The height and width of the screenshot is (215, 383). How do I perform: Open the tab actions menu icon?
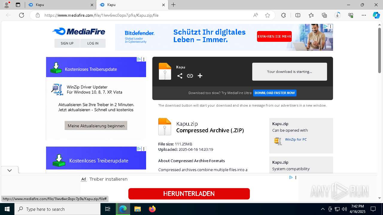point(18,5)
